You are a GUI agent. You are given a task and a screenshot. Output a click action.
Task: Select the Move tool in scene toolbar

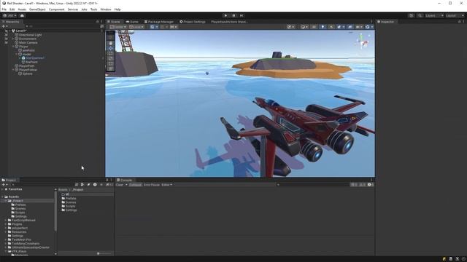coord(110,48)
